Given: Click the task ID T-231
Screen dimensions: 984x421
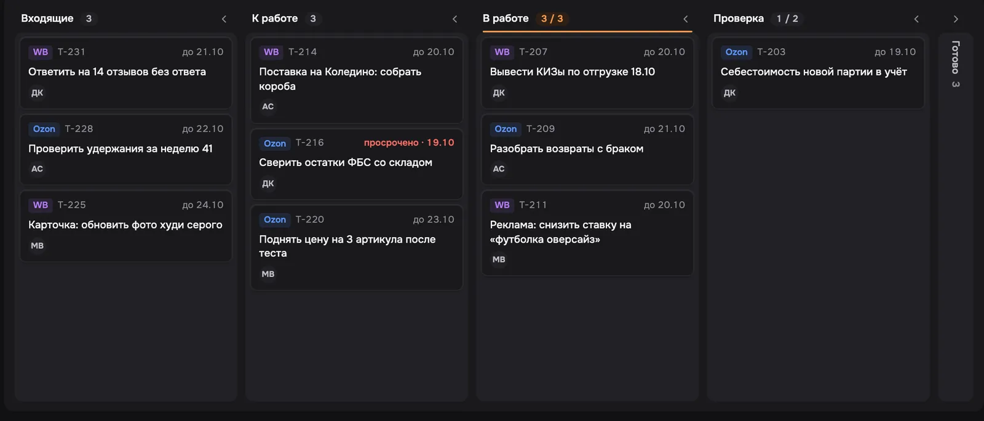Looking at the screenshot, I should (71, 52).
